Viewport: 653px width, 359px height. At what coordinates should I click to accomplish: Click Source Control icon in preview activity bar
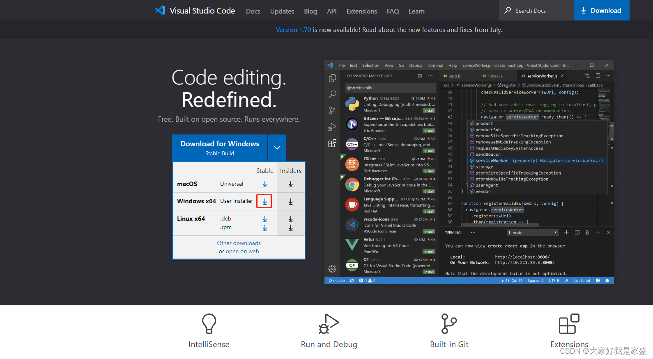click(x=332, y=111)
